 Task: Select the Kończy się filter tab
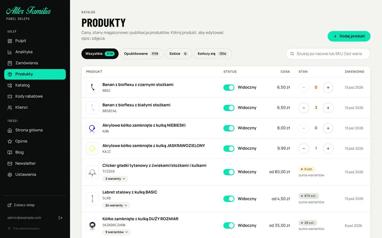point(213,54)
